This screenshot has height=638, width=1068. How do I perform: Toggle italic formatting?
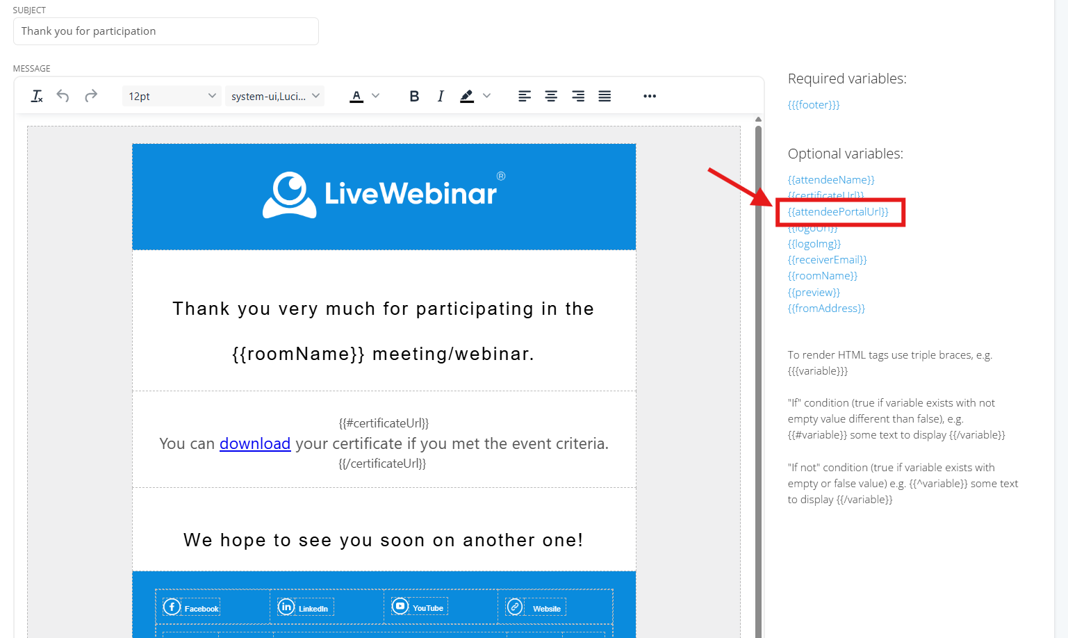(441, 96)
